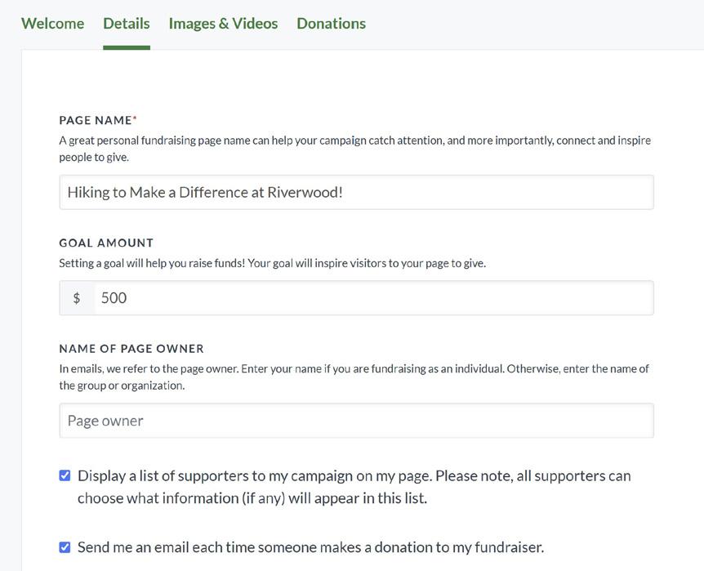Screen dimensions: 704x571
Task: Click the Page Name text field
Action: tap(356, 193)
